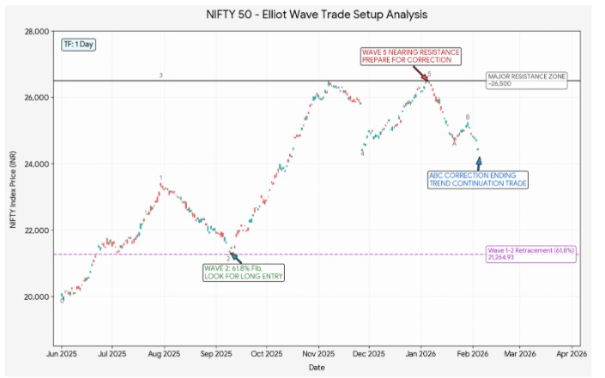Click the TF: 1 Day timeframe box
Viewport: 605px width, 378px height.
pos(78,44)
